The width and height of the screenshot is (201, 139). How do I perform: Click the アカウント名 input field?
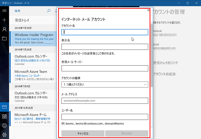(105, 32)
